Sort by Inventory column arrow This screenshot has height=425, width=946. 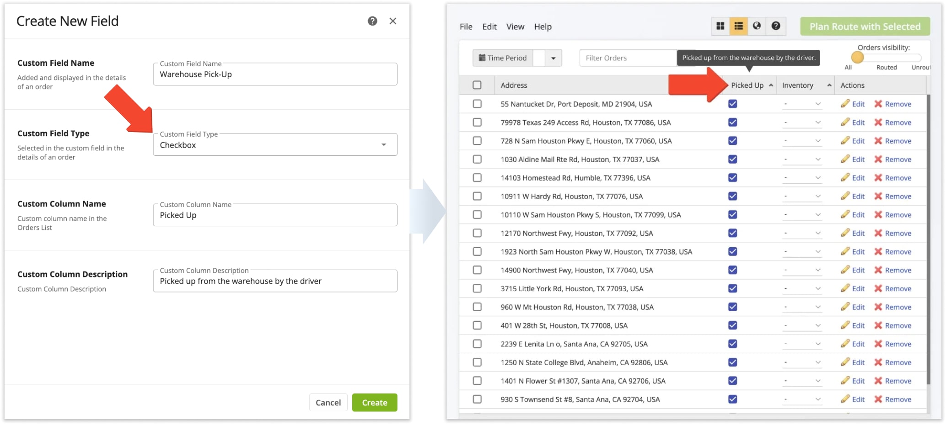[x=829, y=85]
